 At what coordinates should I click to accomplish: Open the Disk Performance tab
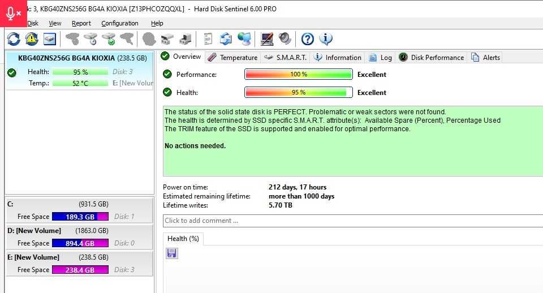pyautogui.click(x=431, y=58)
